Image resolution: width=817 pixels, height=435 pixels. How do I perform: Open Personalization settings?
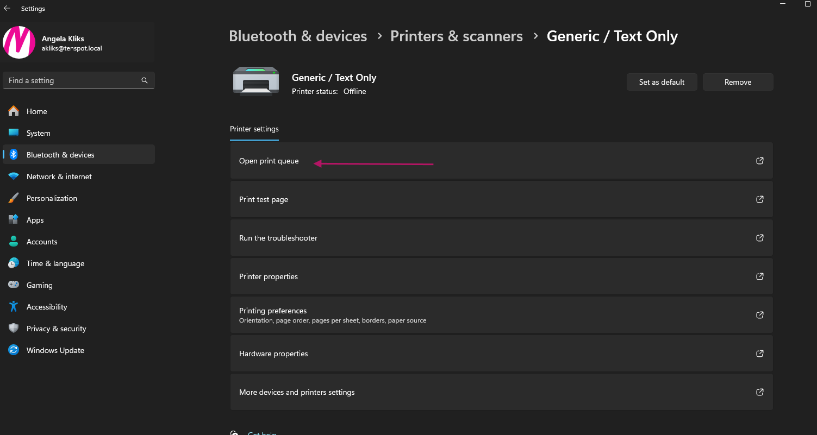click(79, 198)
